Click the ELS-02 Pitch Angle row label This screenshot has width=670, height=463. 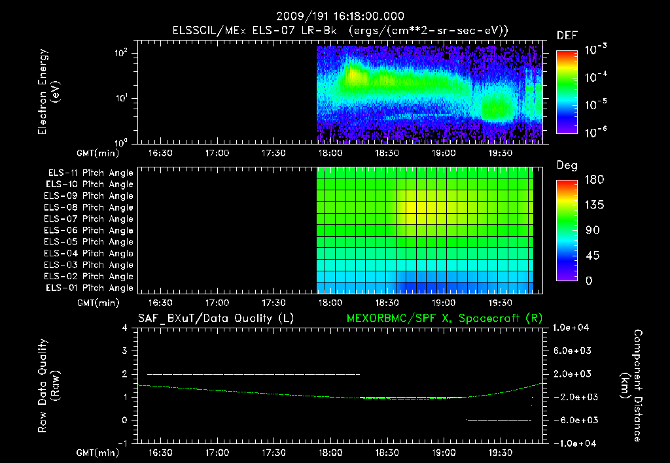tap(89, 277)
